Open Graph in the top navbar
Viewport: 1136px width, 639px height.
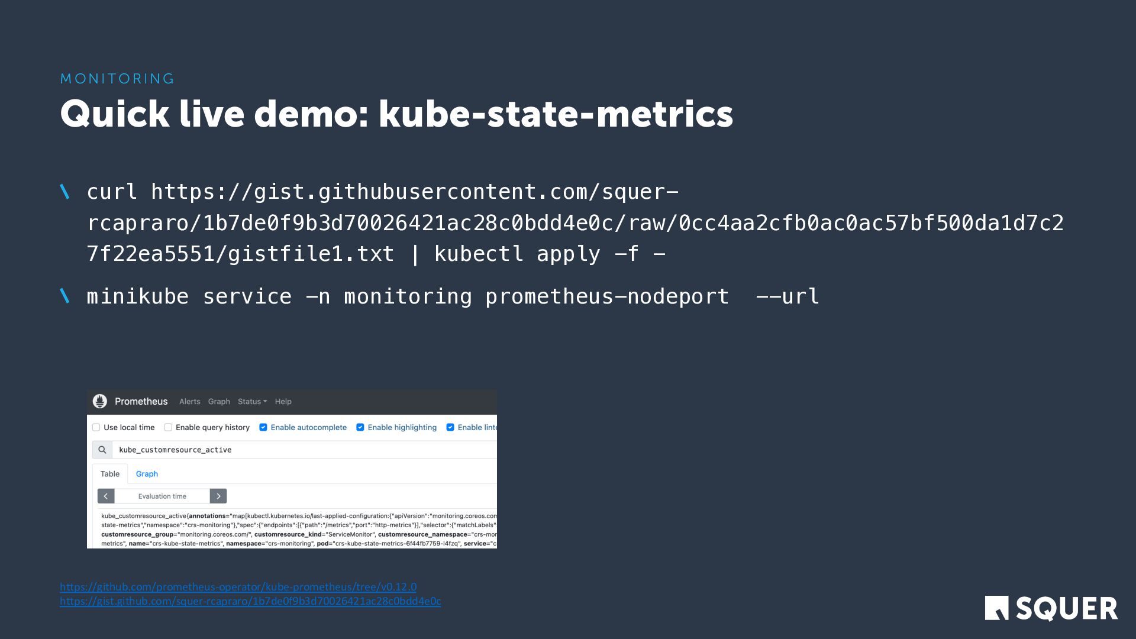219,401
